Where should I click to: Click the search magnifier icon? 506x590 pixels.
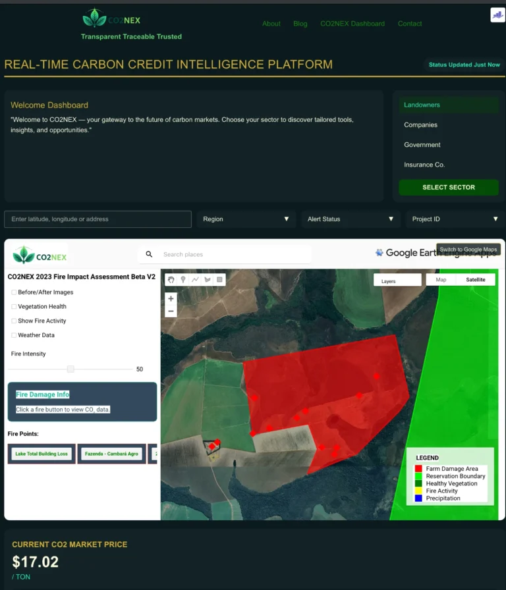(149, 254)
